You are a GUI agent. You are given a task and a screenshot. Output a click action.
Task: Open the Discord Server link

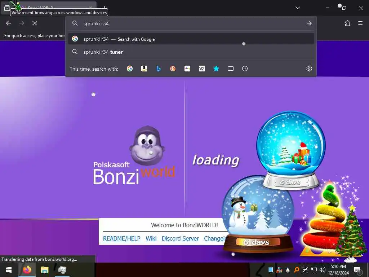pyautogui.click(x=180, y=238)
